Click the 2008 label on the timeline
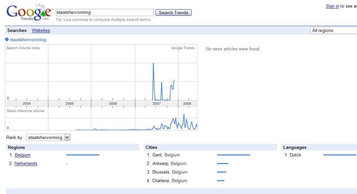 [187, 103]
